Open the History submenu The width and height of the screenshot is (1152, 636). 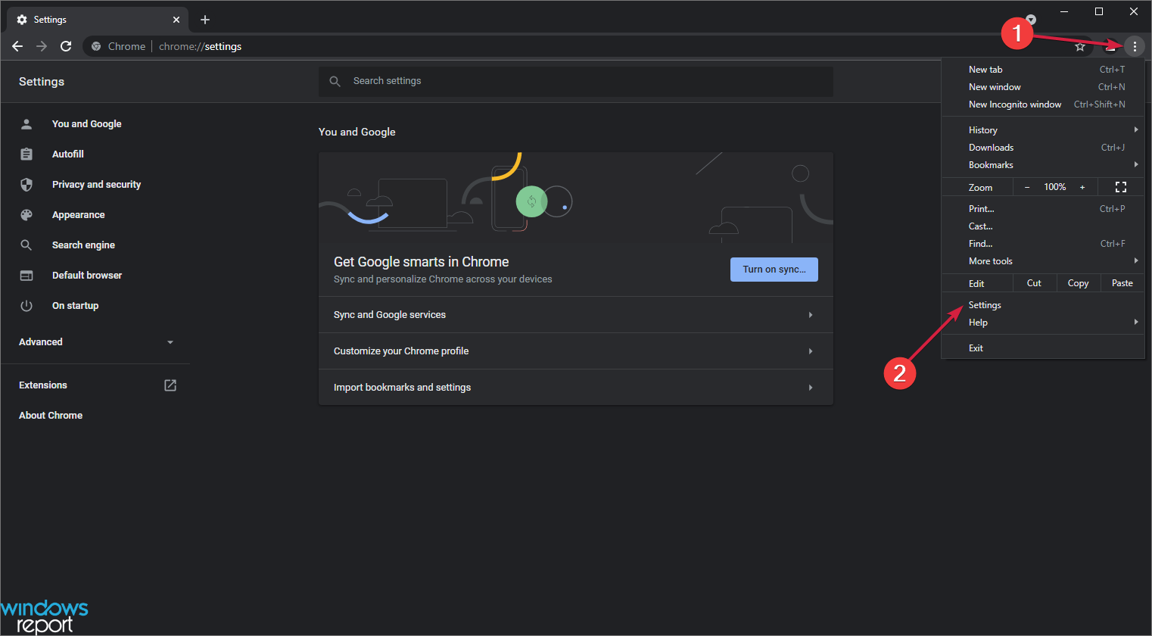[1043, 130]
